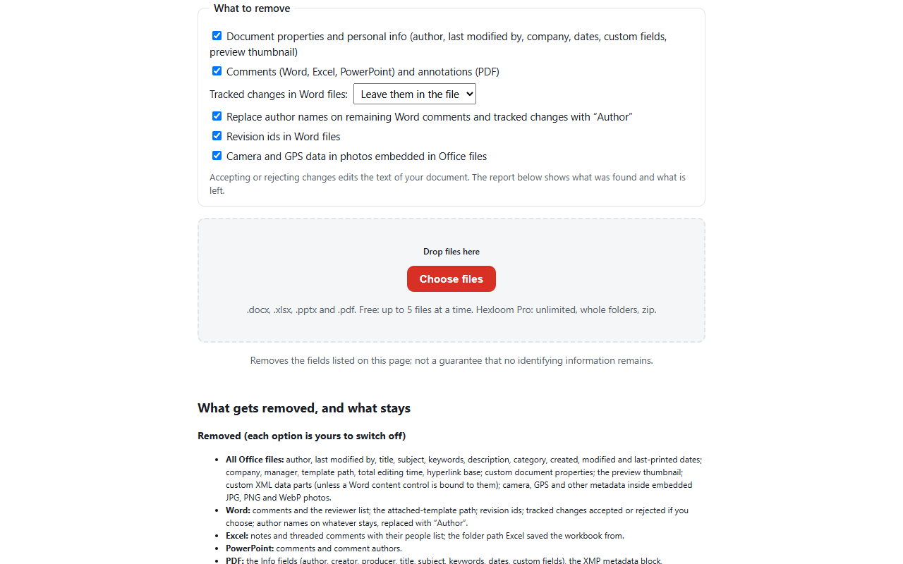
Task: Click 'Removed (each option is yours)' subheading
Action: 302,436
